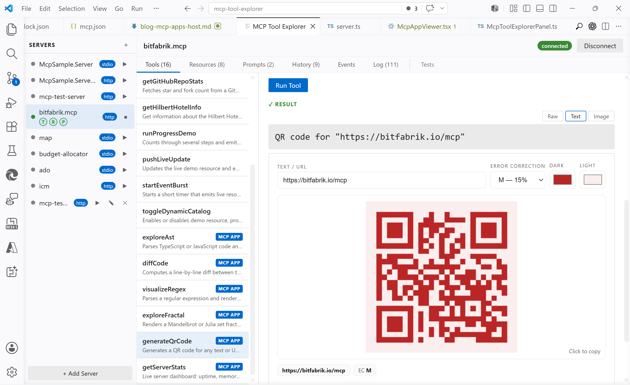The width and height of the screenshot is (630, 385).
Task: Open the Tests tab
Action: pyautogui.click(x=427, y=64)
